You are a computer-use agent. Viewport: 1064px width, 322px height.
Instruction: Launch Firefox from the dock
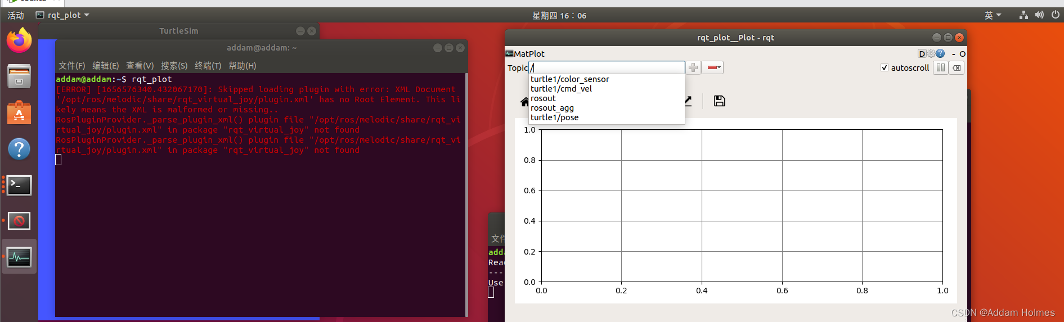click(x=19, y=40)
